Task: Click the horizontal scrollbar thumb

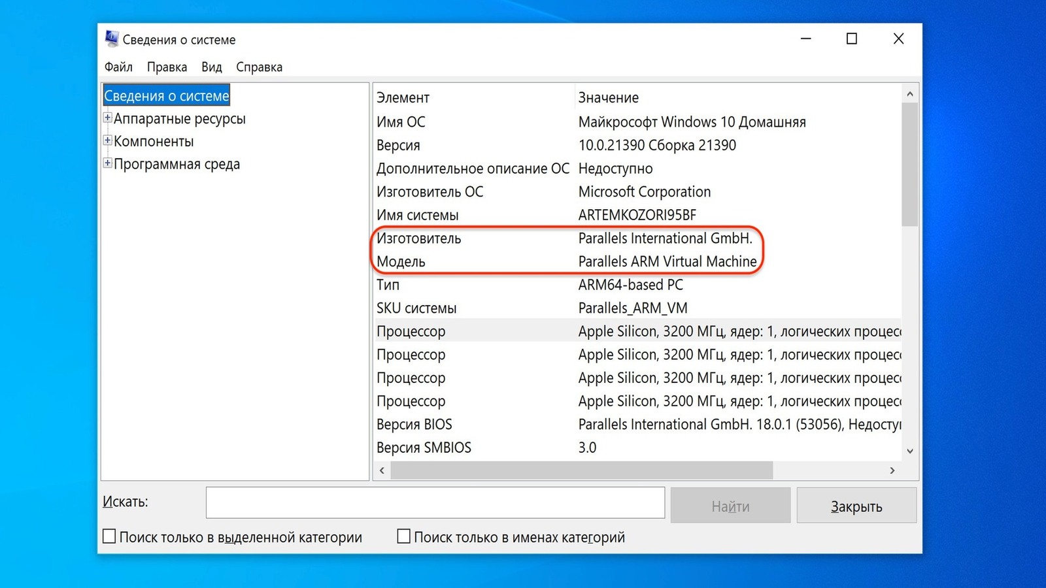Action: pyautogui.click(x=582, y=470)
